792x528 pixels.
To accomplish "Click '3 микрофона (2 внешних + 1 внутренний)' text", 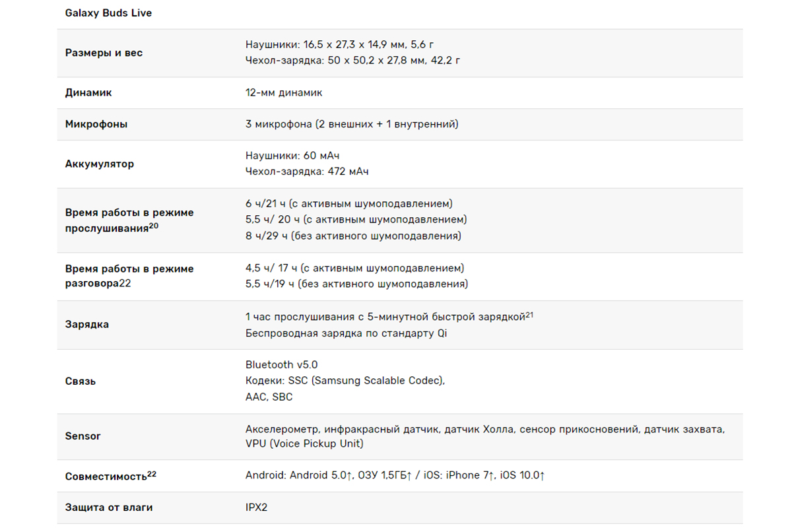I will [x=352, y=124].
